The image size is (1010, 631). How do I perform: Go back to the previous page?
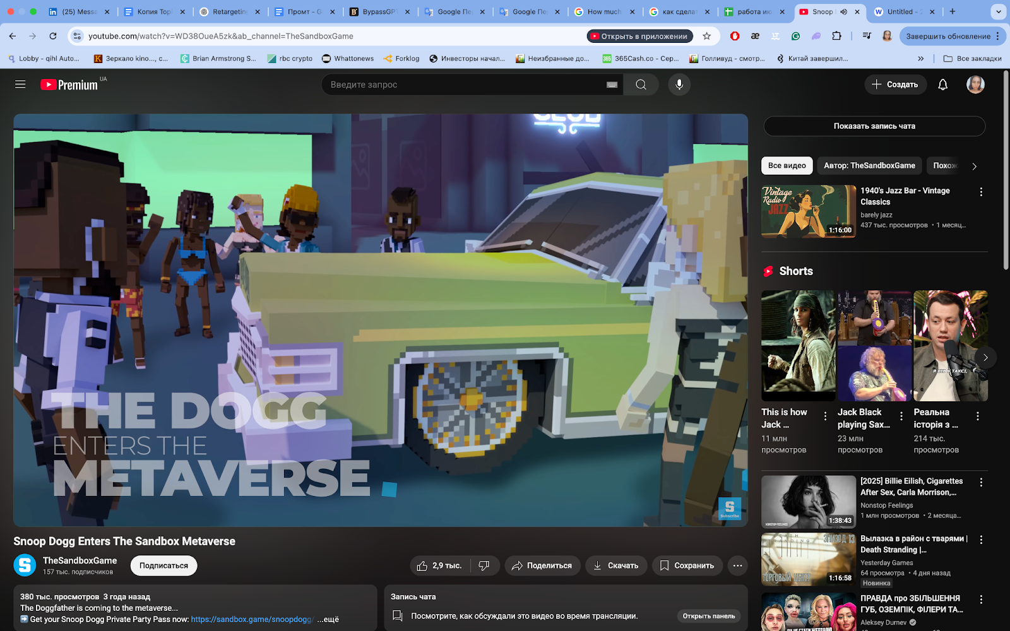[x=13, y=36]
